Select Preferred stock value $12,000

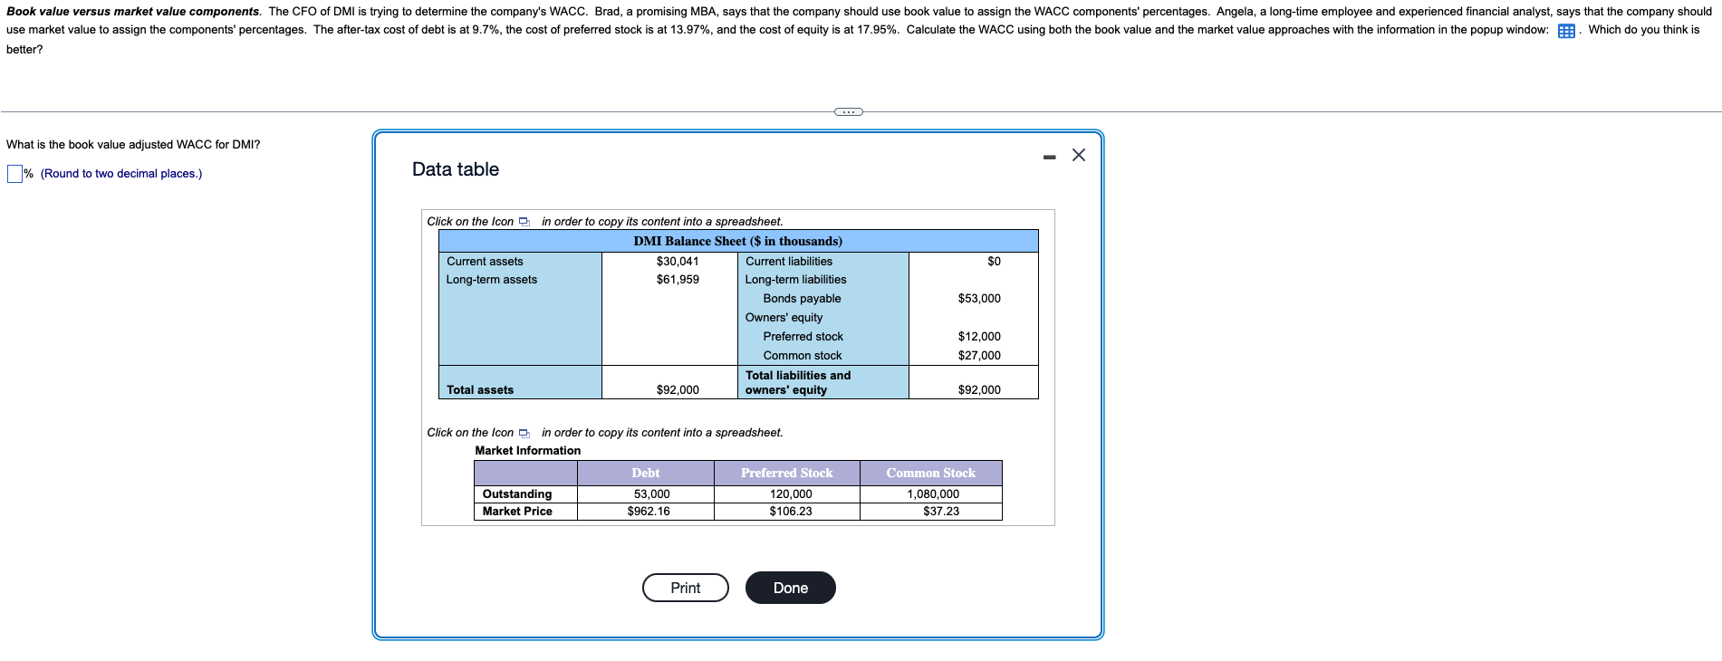[x=979, y=337]
